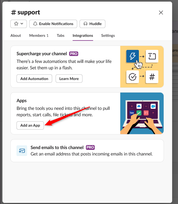Click PRO badge next to Supercharge heading
This screenshot has height=204, width=178.
[74, 54]
